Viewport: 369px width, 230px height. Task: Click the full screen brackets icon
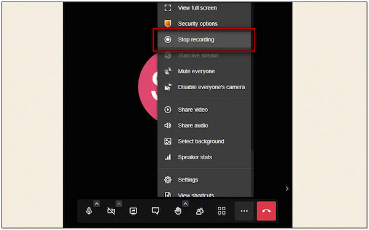pyautogui.click(x=168, y=8)
